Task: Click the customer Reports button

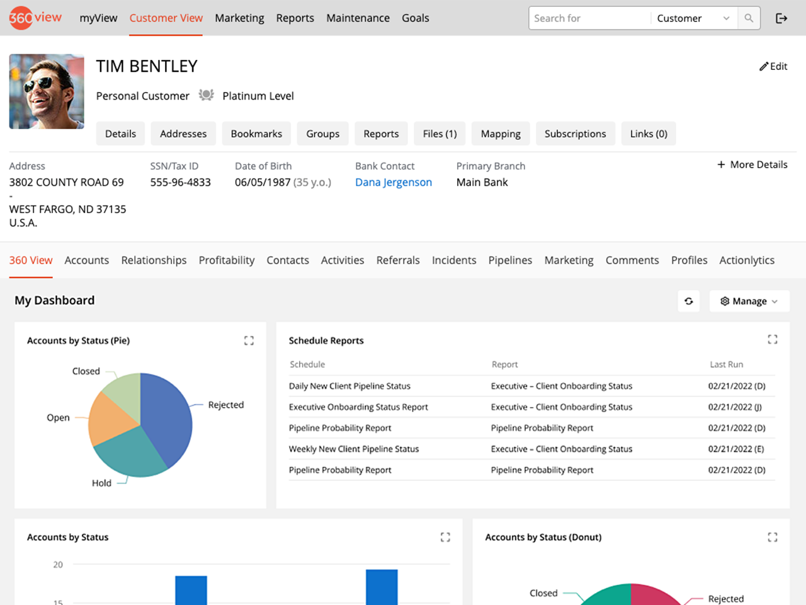Action: [381, 134]
